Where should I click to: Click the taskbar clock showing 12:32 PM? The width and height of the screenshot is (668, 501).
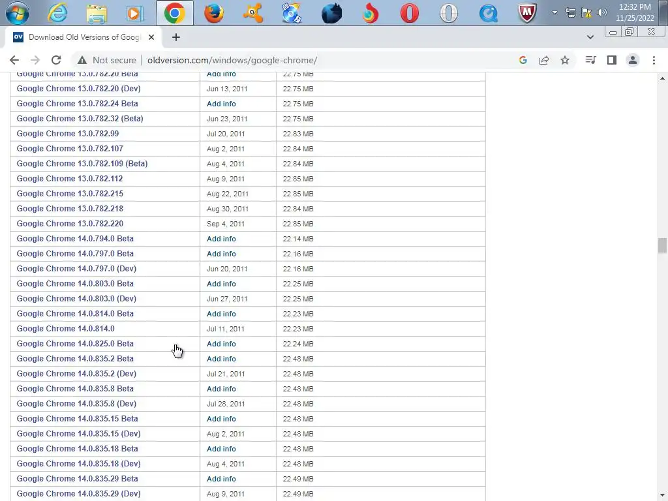pos(635,12)
